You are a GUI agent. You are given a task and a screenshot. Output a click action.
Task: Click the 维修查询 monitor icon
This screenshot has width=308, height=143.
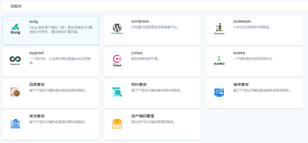point(219,92)
